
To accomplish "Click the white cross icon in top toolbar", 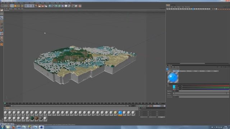I will click(66, 6).
